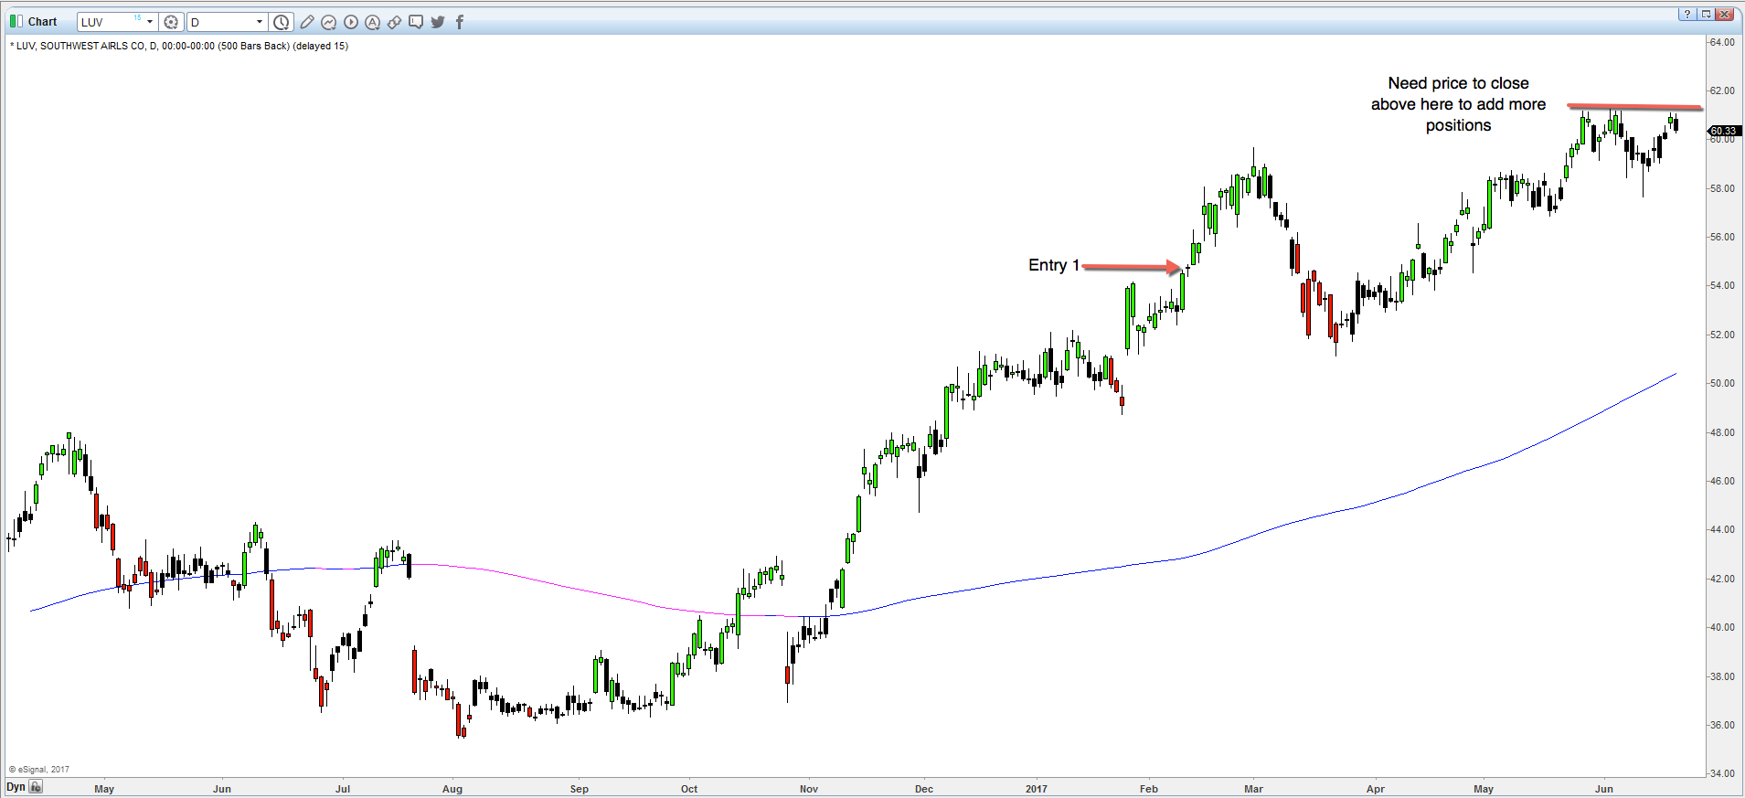Click the Jun label beside the price axis

pyautogui.click(x=1604, y=789)
